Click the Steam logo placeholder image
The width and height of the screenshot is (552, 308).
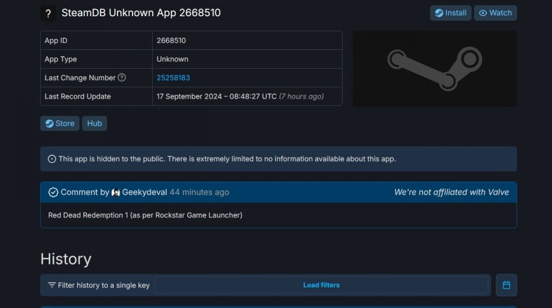pyautogui.click(x=434, y=69)
